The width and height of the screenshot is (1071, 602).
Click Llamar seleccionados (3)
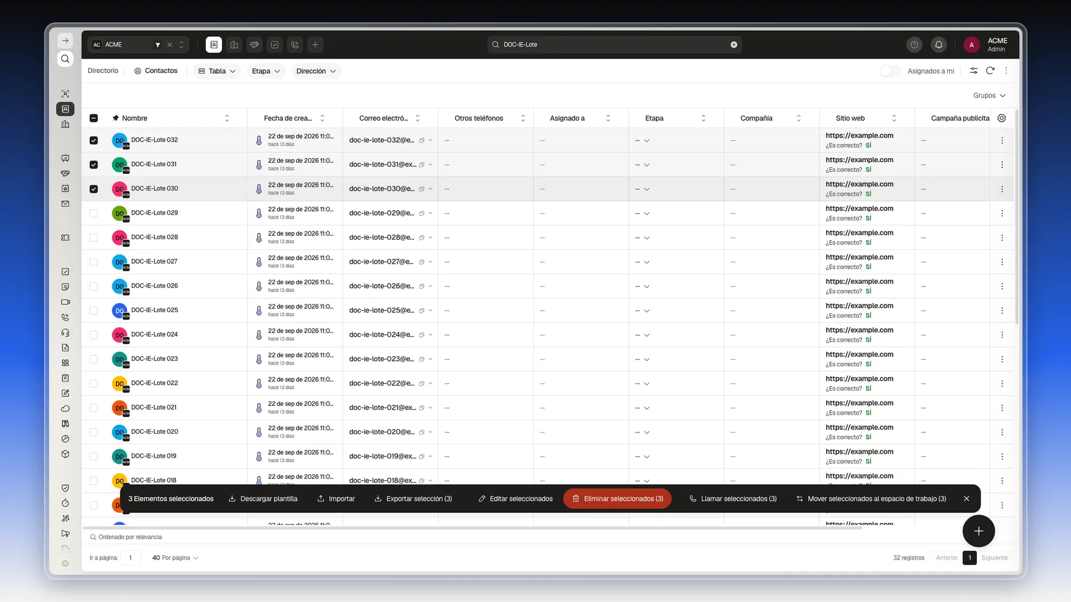click(x=733, y=499)
